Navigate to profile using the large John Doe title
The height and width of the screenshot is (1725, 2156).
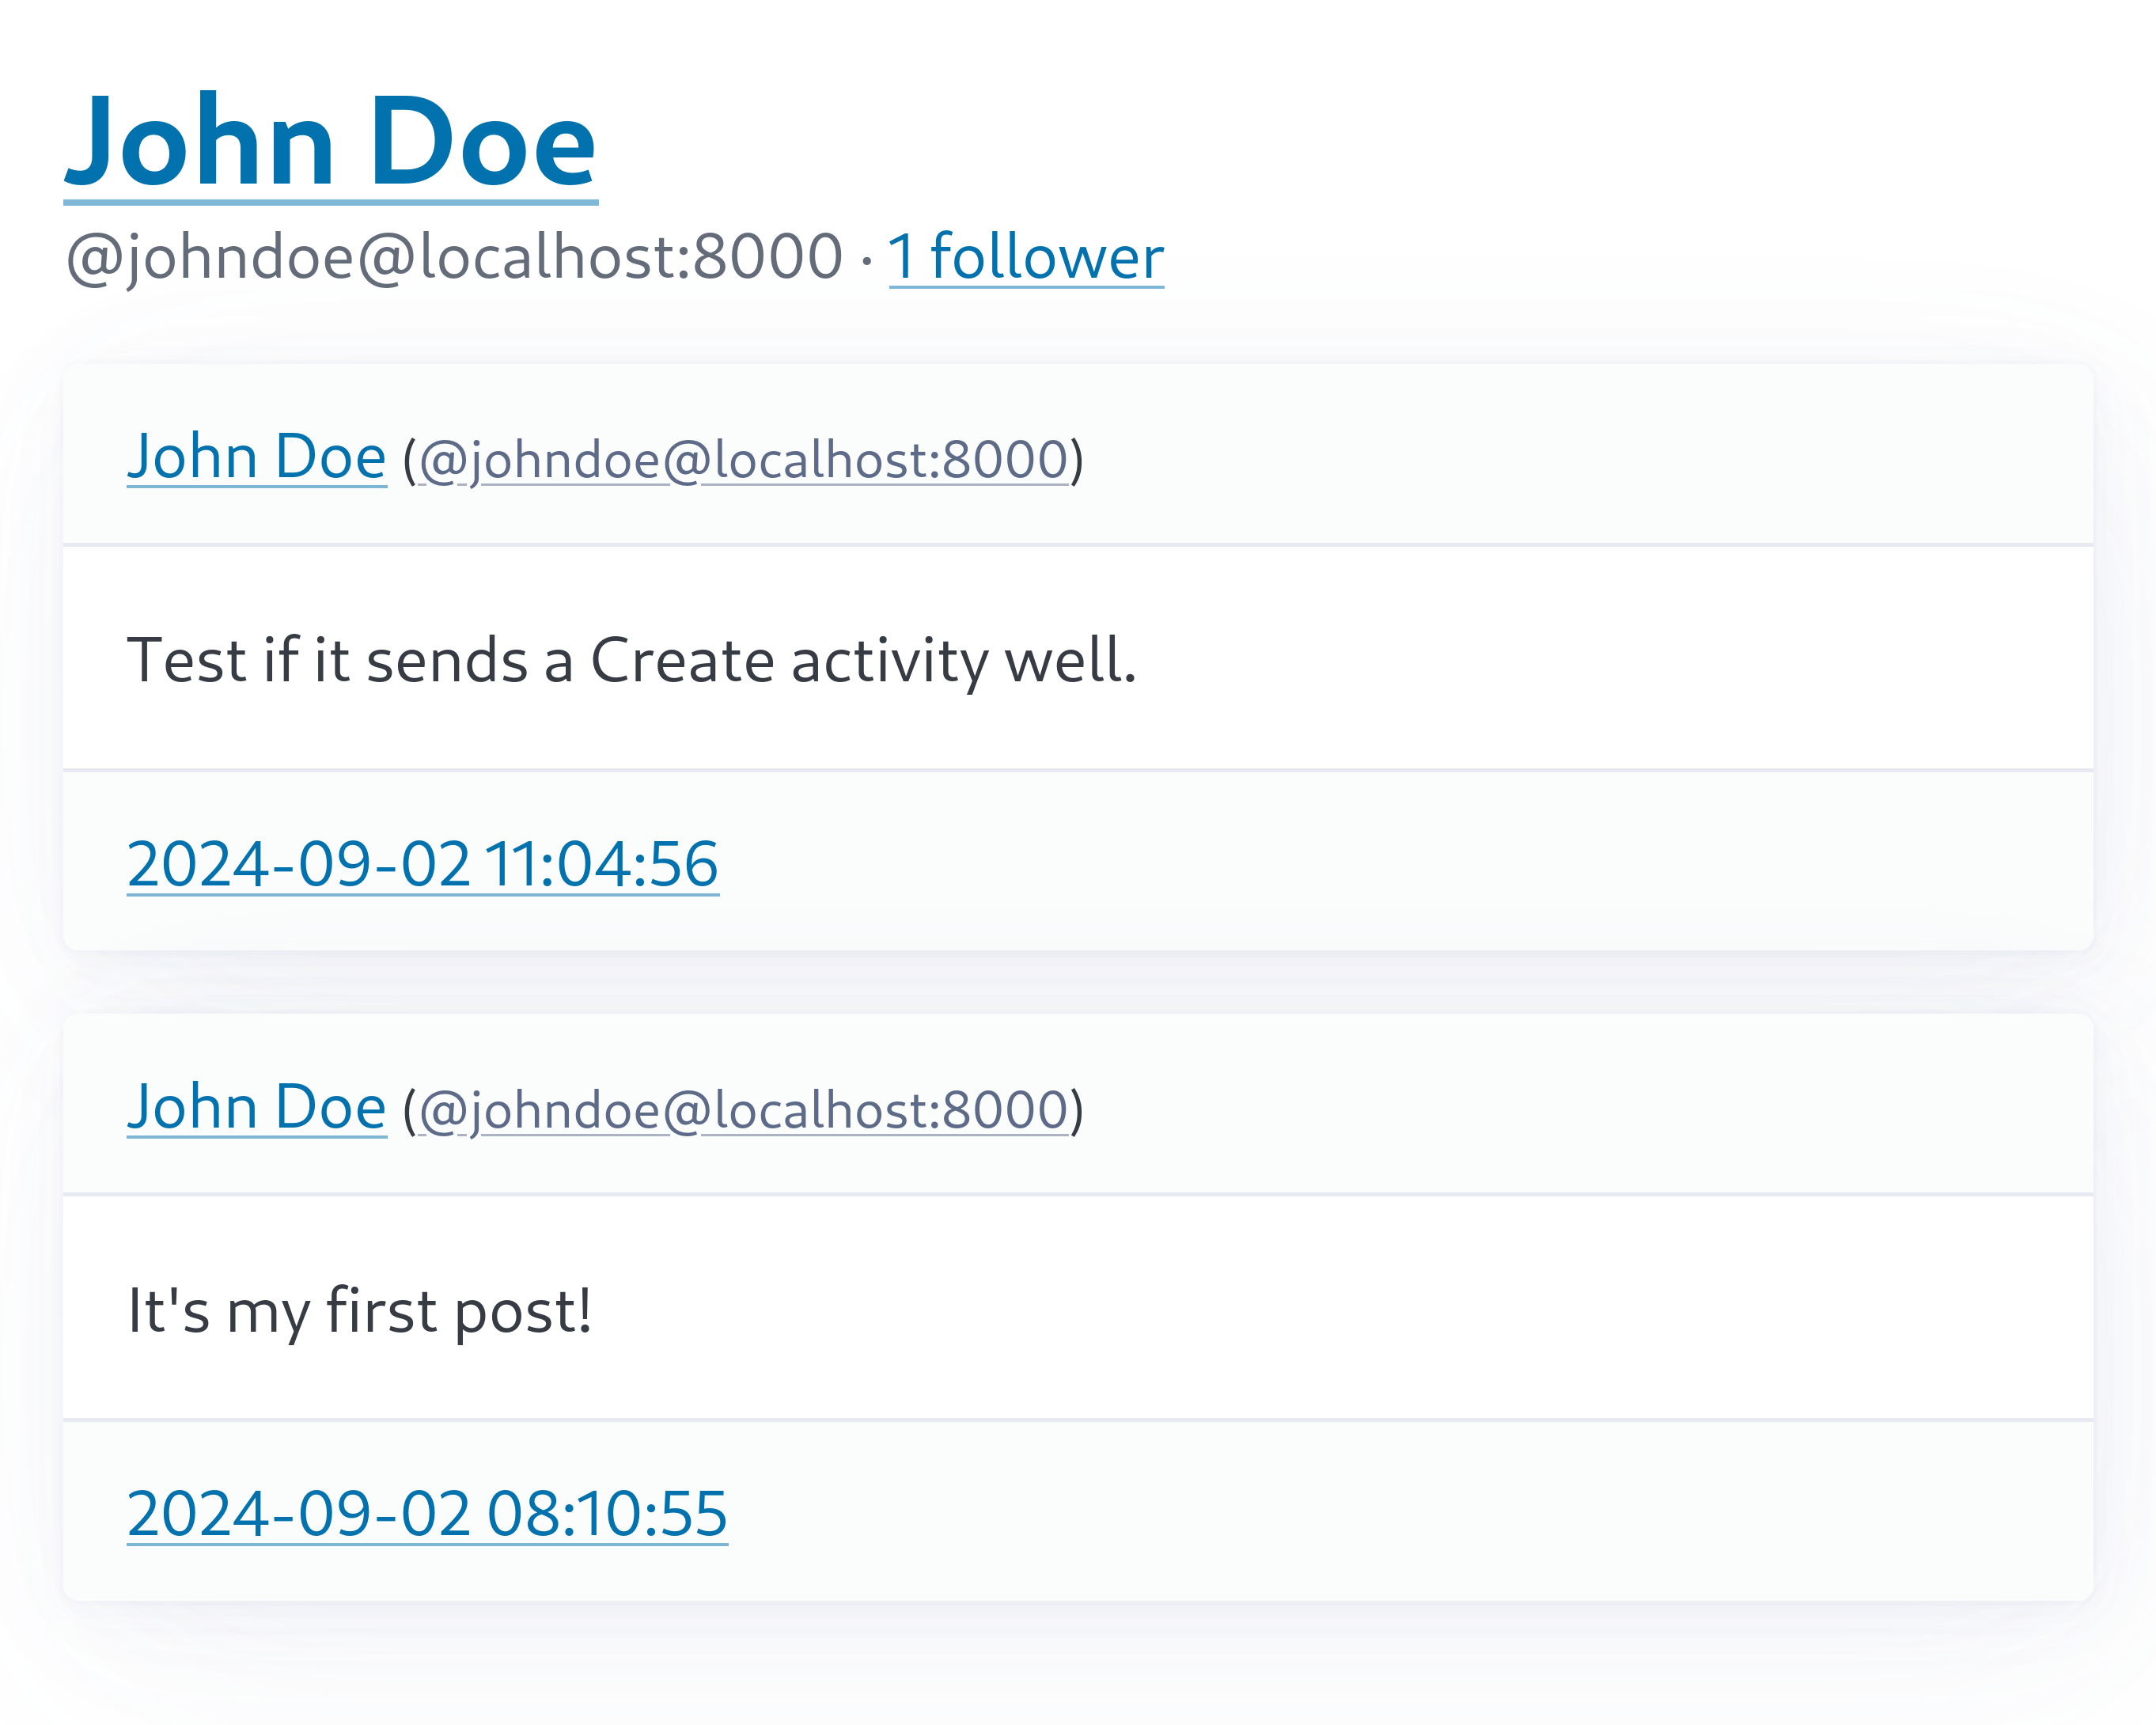click(330, 140)
